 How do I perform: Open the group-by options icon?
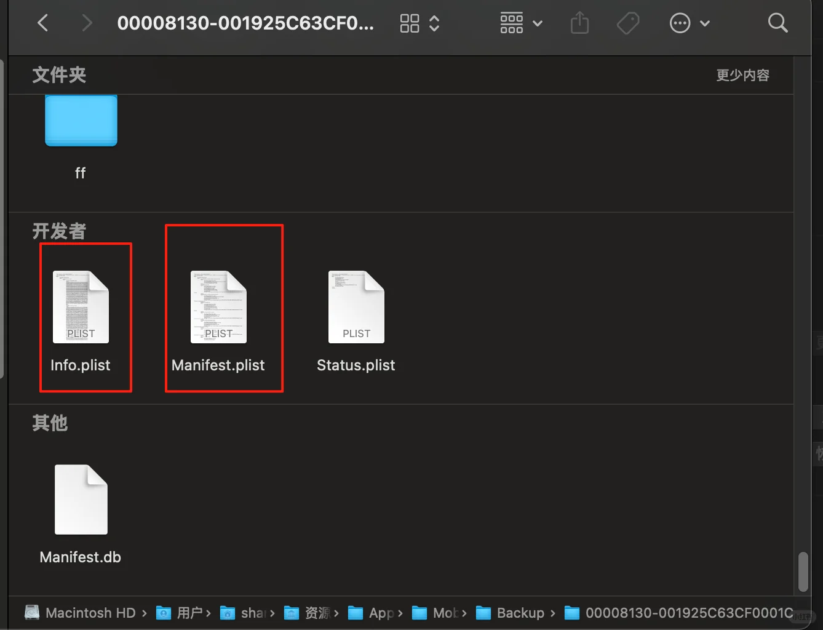(x=512, y=23)
